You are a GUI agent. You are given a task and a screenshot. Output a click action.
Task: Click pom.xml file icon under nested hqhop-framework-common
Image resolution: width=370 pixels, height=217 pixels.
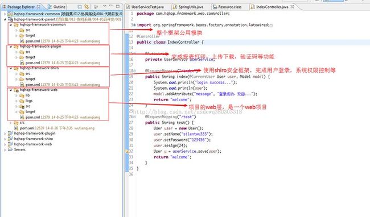22,41
